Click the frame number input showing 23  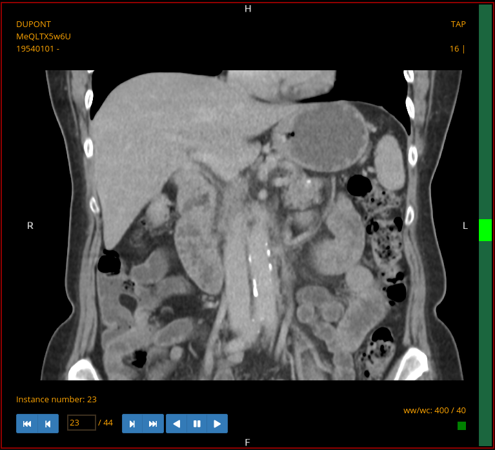[x=81, y=422]
